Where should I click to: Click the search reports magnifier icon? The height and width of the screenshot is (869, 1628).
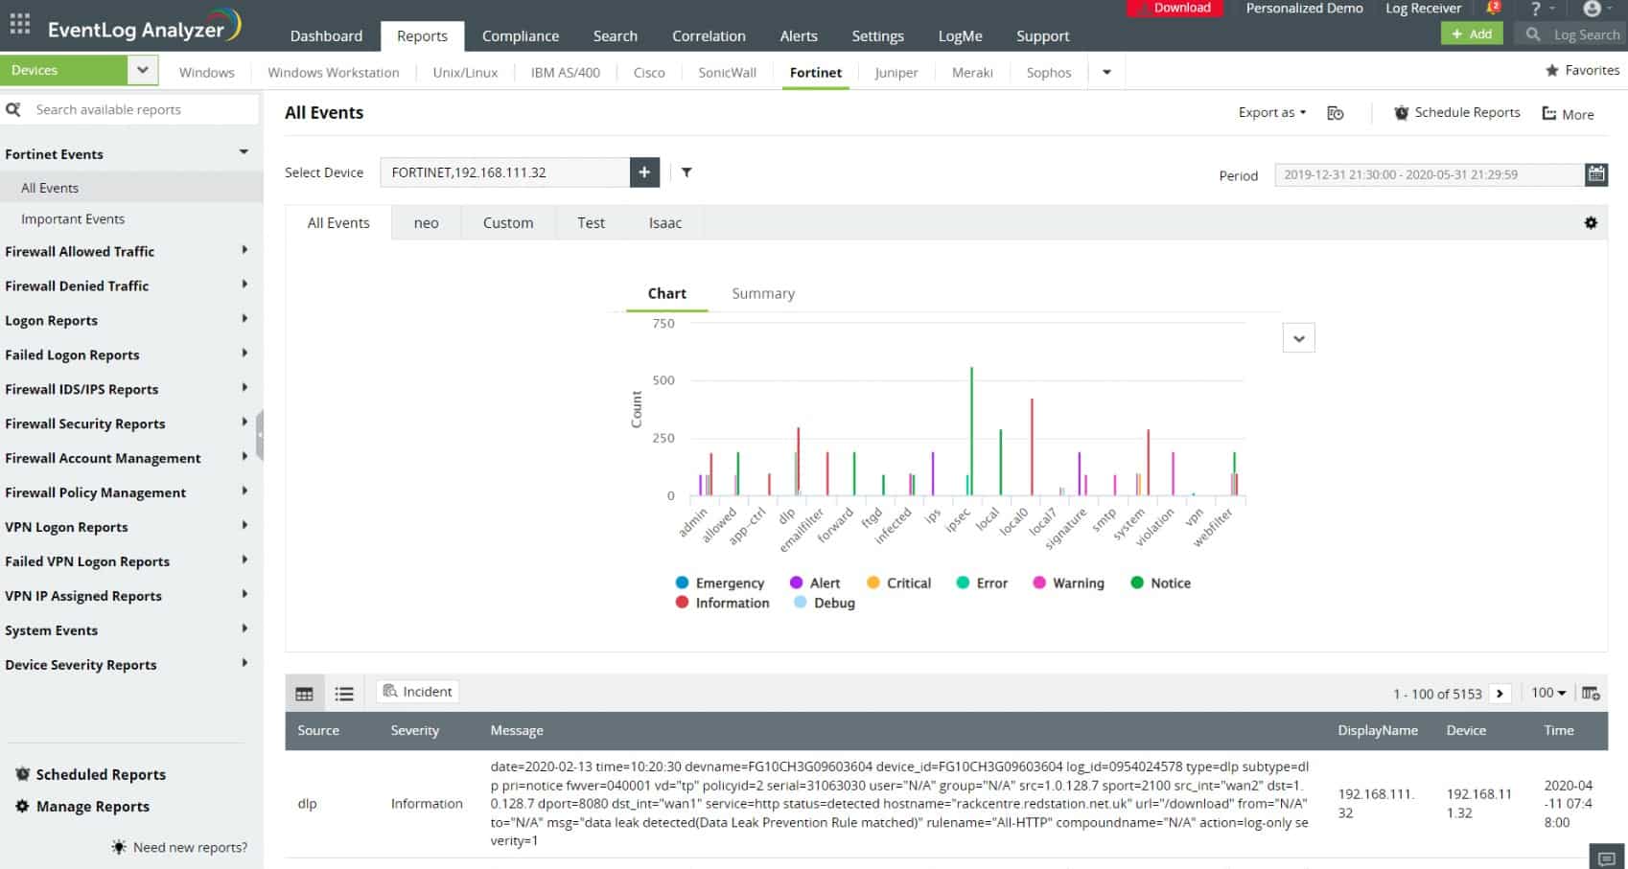click(x=13, y=109)
